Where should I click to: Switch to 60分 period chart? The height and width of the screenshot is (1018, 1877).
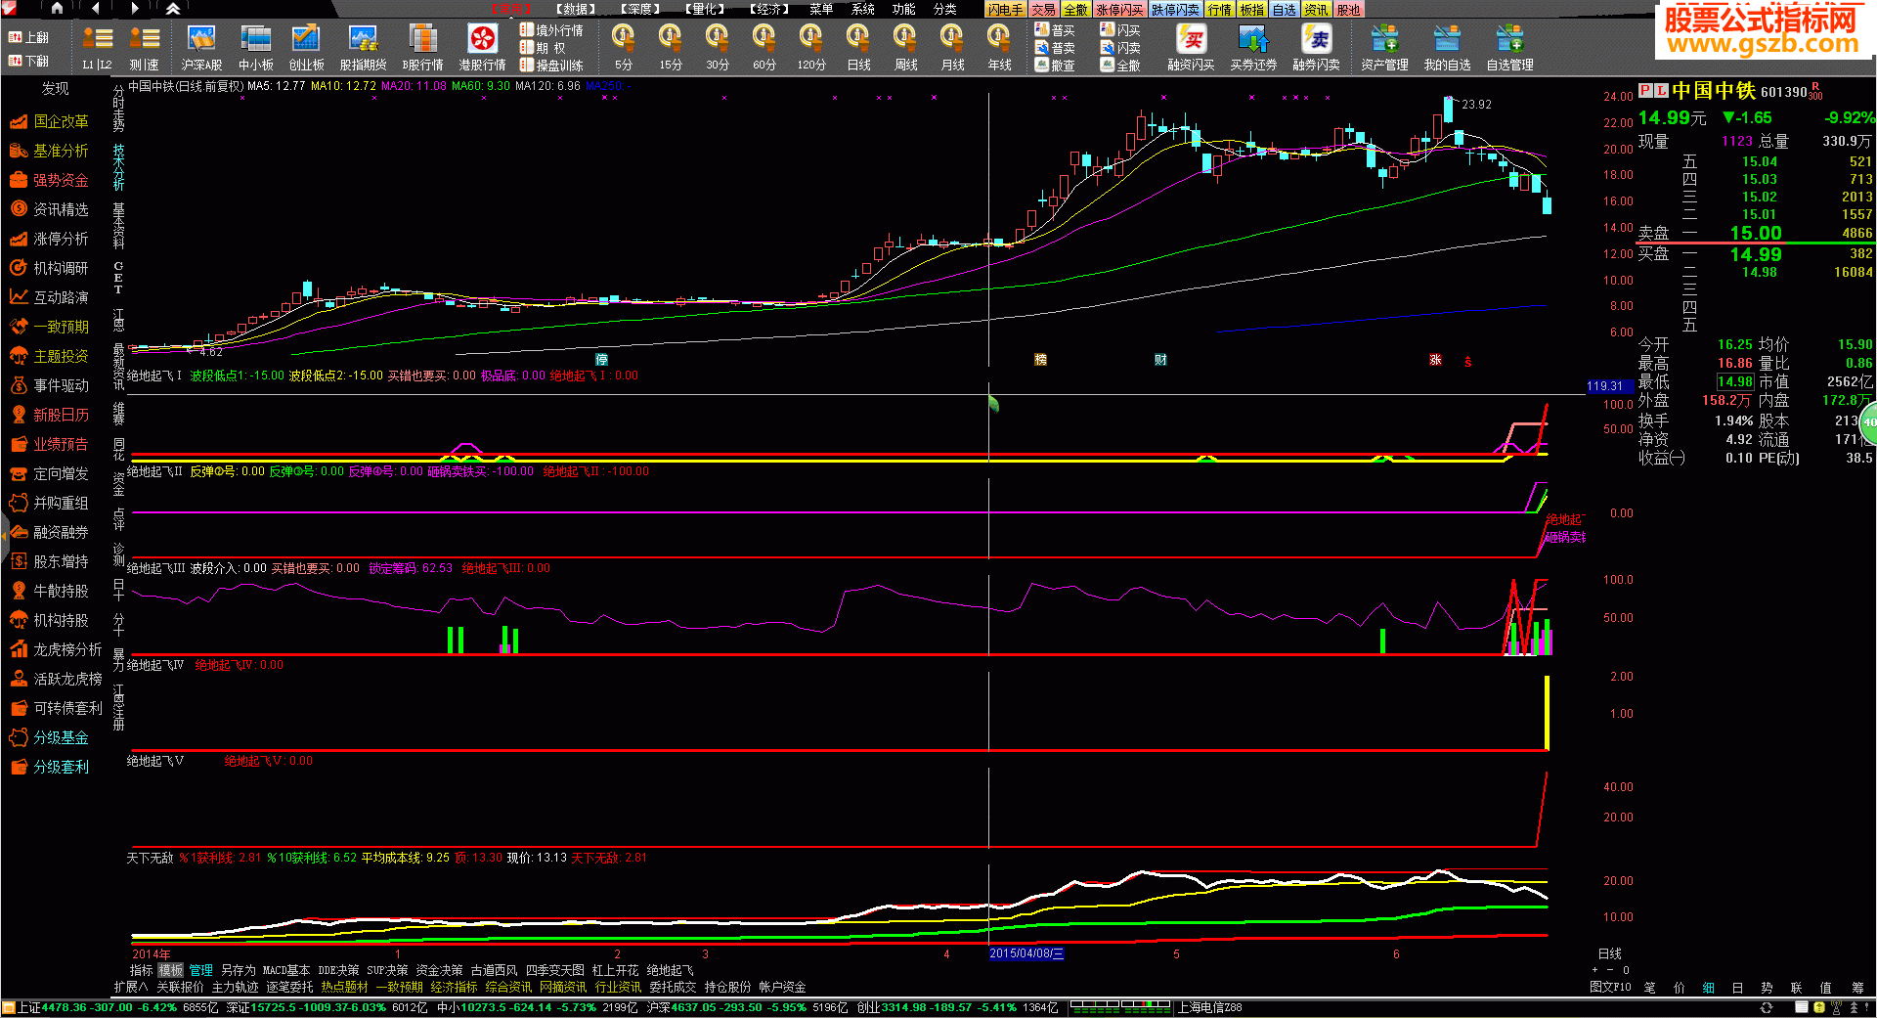point(764,48)
